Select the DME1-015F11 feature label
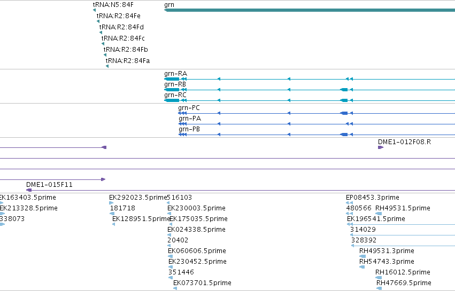The image size is (455, 291). coord(49,185)
